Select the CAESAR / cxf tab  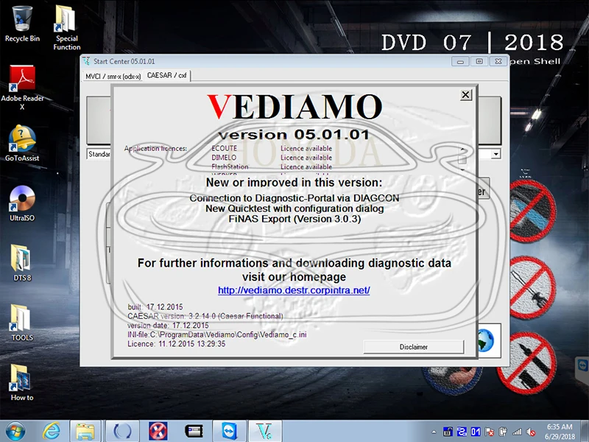[167, 76]
